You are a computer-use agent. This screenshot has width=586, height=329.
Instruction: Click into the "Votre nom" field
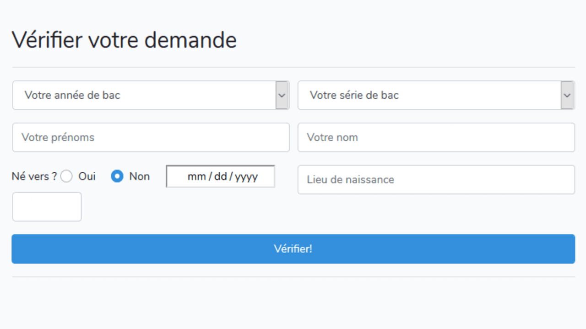(436, 138)
